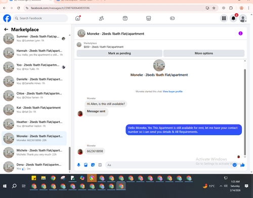Image resolution: width=253 pixels, height=198 pixels.
Task: Bookmark this page with the star
Action: [214, 8]
